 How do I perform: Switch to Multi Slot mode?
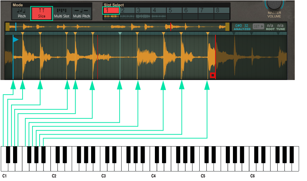62,13
